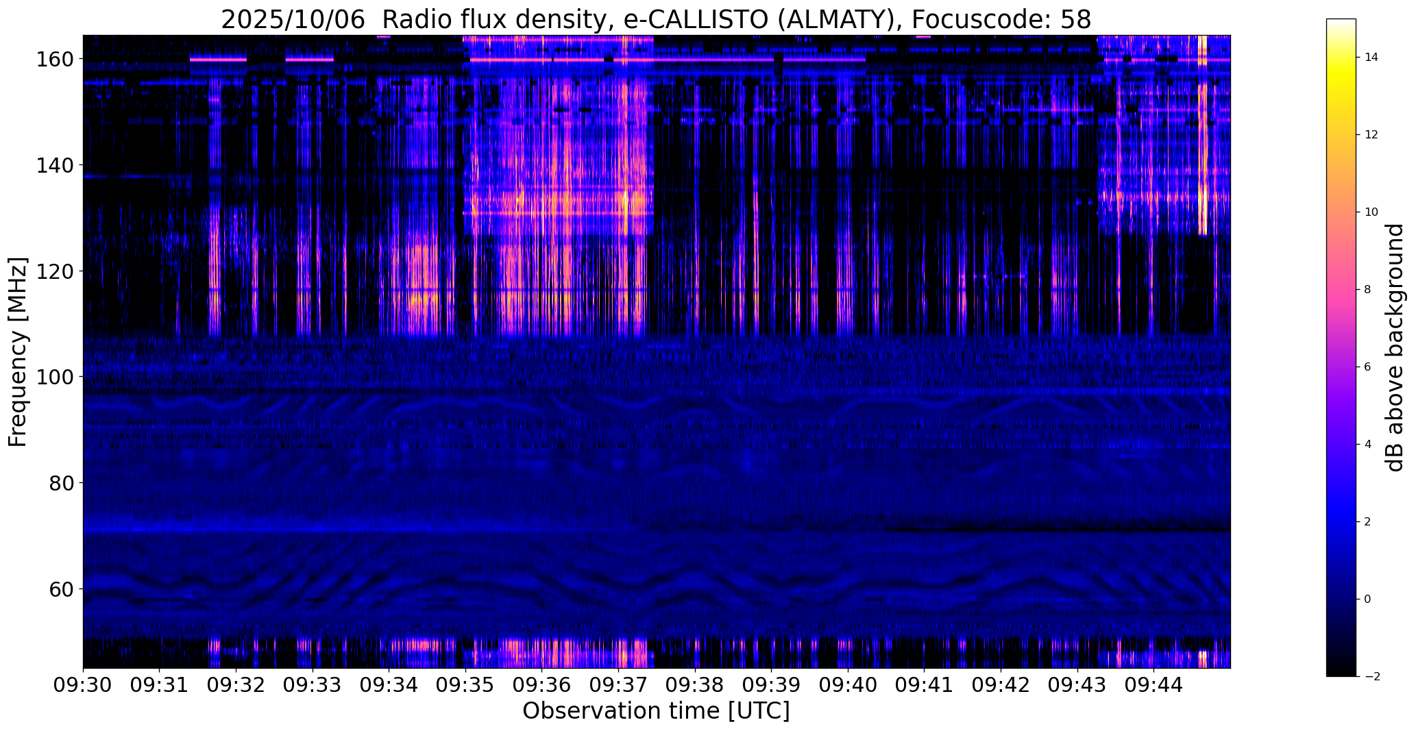Click the 09:36 time tick label
This screenshot has height=731, width=1416.
coord(542,685)
